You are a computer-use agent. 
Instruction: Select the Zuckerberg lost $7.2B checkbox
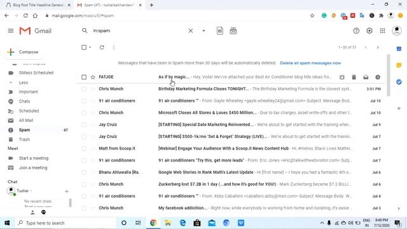coord(84,184)
